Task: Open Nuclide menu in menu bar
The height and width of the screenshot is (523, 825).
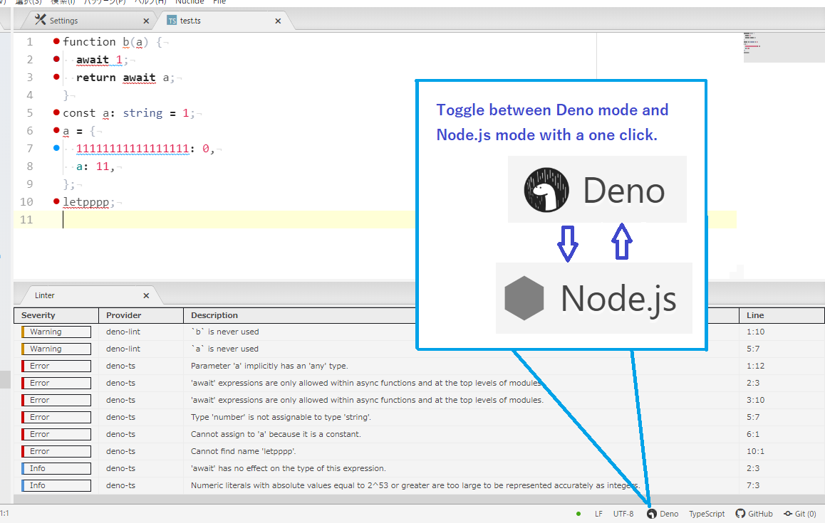Action: click(x=190, y=2)
